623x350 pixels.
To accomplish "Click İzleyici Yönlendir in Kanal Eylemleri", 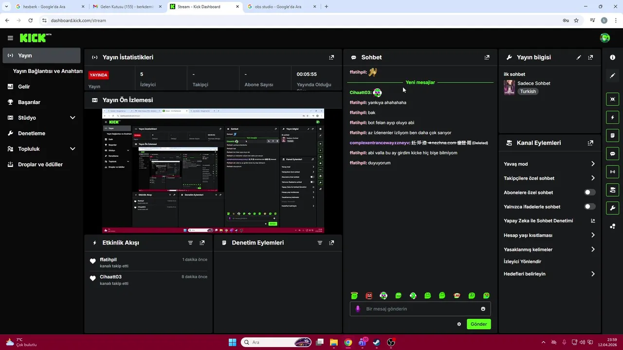I will pyautogui.click(x=522, y=262).
